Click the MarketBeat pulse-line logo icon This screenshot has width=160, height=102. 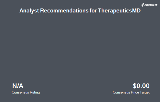[x=142, y=5]
